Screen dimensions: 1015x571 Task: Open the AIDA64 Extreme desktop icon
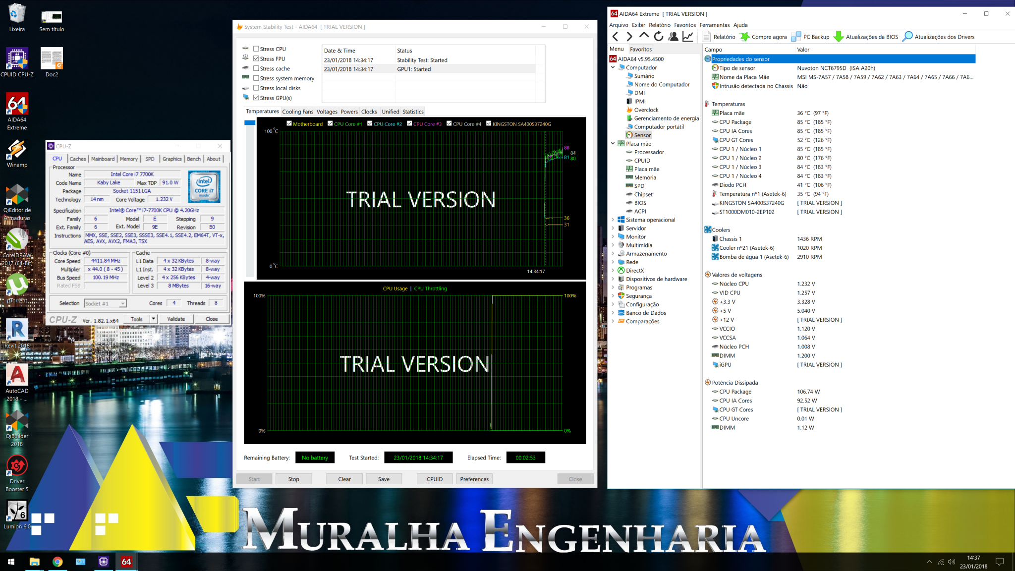point(17,112)
